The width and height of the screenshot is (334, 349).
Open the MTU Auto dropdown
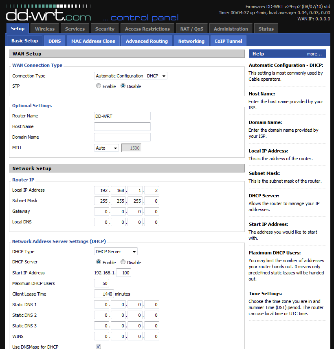point(106,148)
